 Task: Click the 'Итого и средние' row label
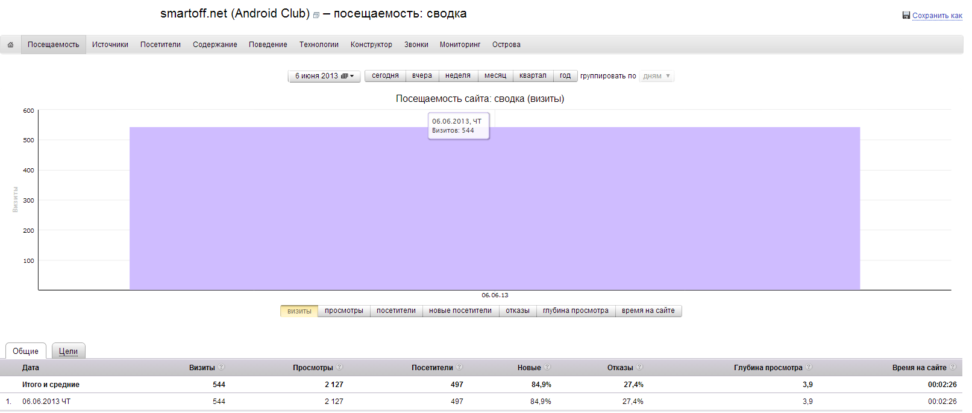(x=51, y=385)
